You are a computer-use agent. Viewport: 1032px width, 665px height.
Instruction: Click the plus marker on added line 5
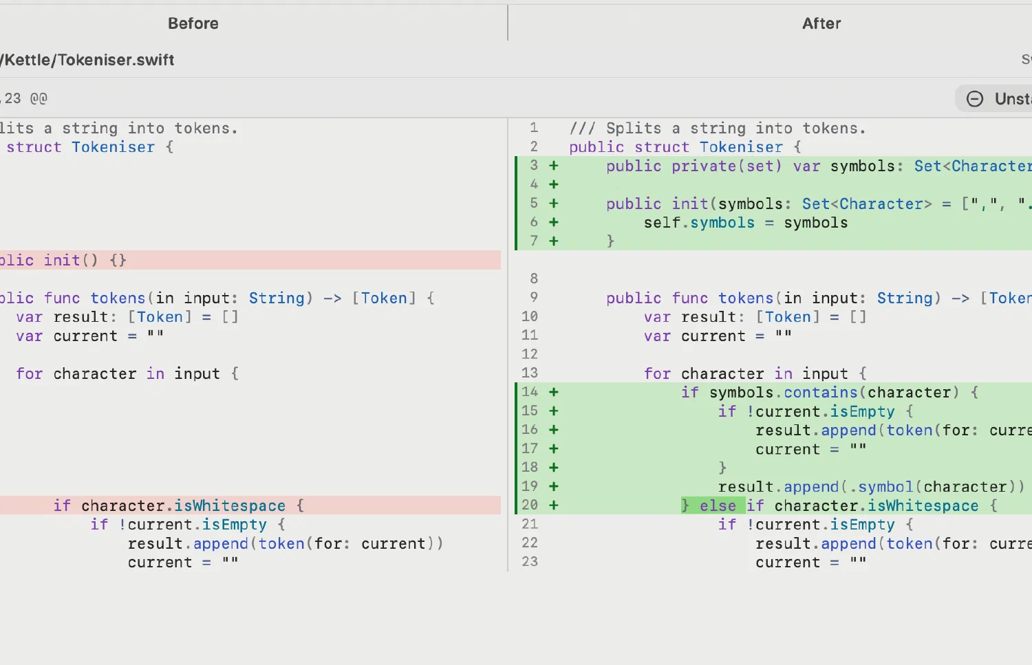point(554,204)
